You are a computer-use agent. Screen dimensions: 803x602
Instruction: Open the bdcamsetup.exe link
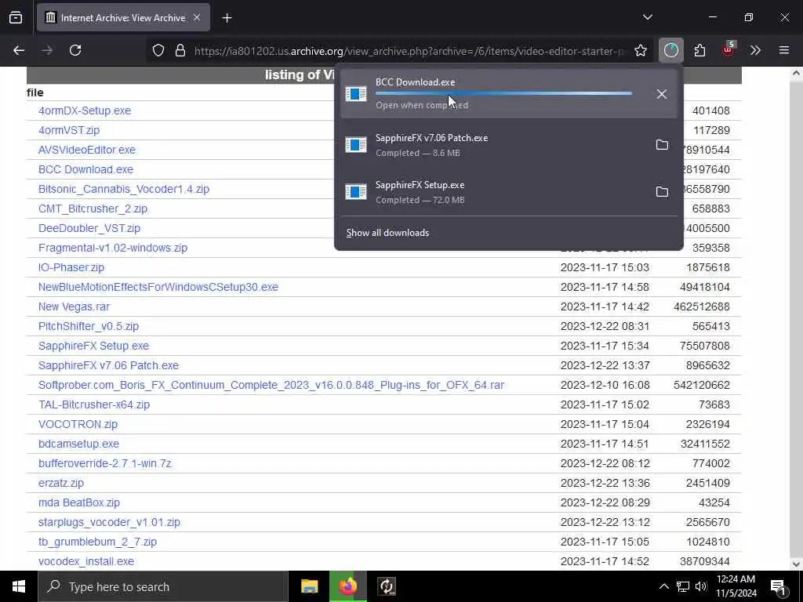78,444
